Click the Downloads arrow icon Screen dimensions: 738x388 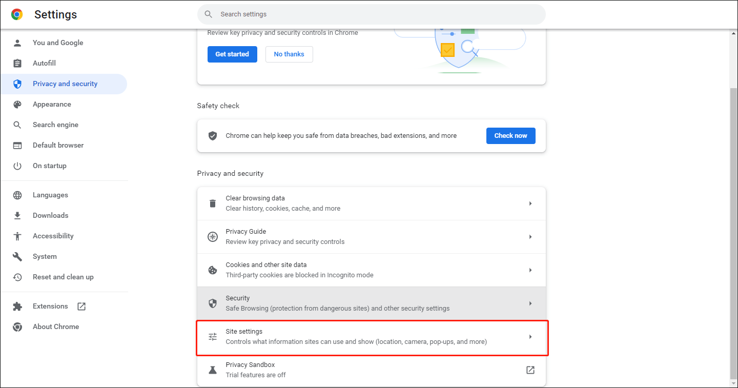17,215
